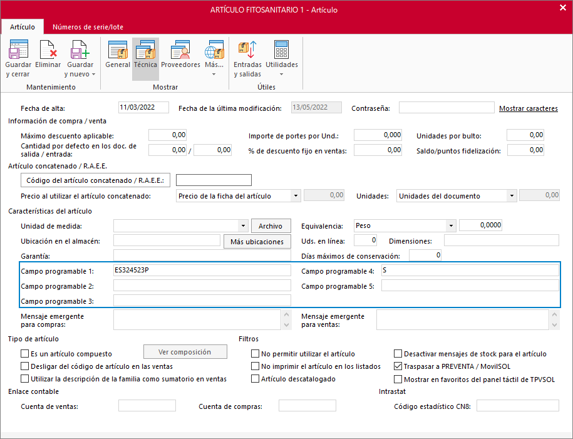573x439 pixels.
Task: Click the Mostrar caracteres link
Action: click(529, 108)
